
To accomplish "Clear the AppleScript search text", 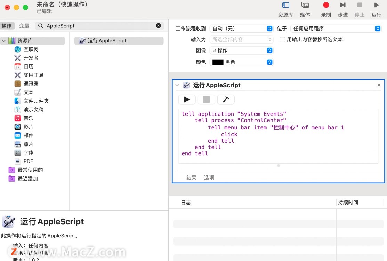I will [159, 26].
